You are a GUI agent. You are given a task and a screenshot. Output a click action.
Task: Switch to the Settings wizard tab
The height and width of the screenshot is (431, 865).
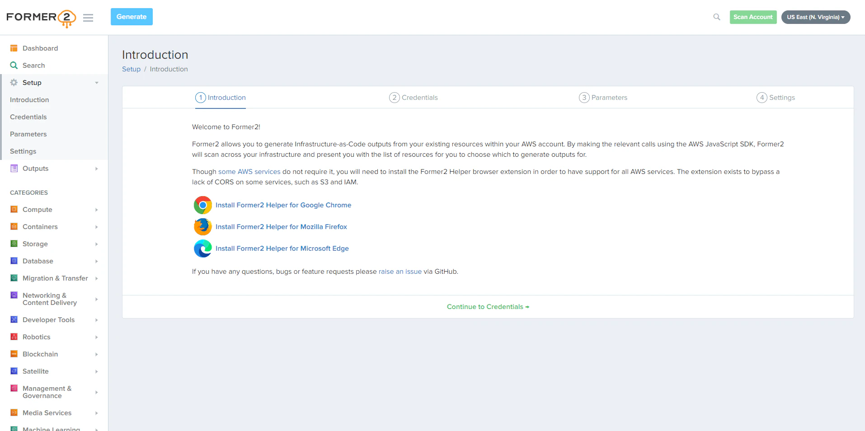pyautogui.click(x=776, y=98)
